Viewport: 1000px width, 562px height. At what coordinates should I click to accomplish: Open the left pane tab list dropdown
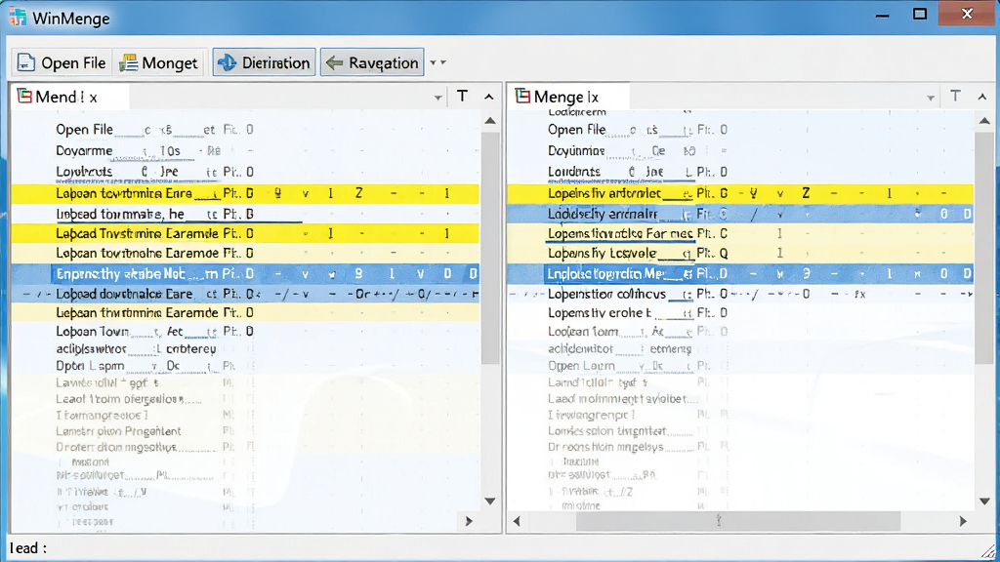[438, 98]
